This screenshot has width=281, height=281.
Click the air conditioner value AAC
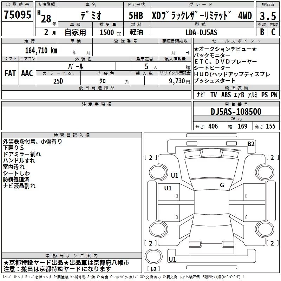click(27, 73)
